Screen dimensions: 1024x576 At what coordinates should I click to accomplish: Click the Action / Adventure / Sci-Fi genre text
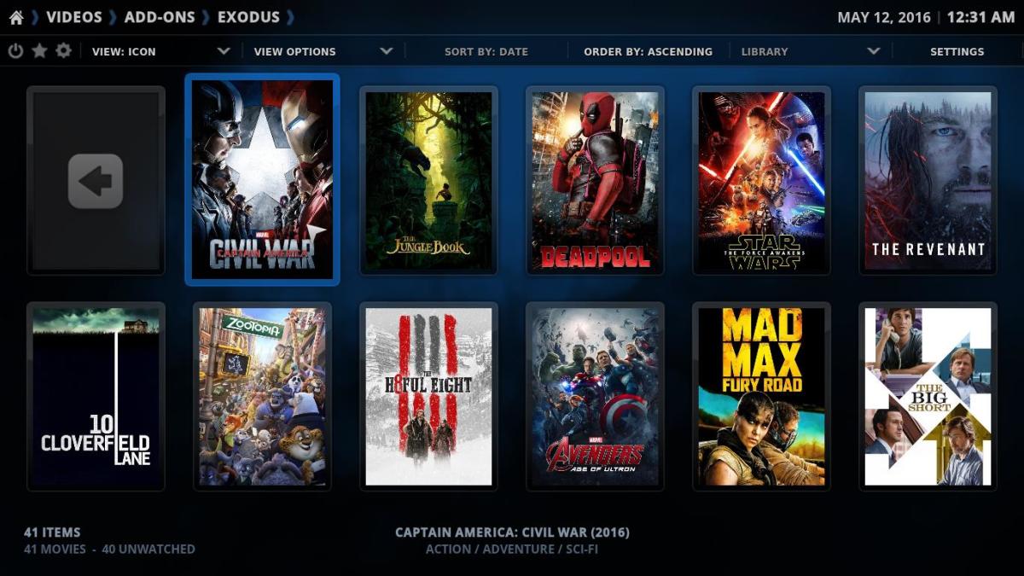point(512,550)
